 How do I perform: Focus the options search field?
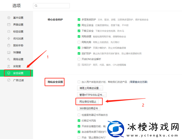pyautogui.click(x=51, y=6)
